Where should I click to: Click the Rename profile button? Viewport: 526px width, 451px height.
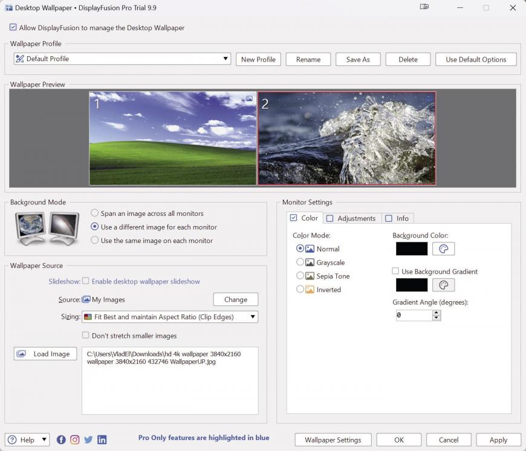[x=308, y=59]
